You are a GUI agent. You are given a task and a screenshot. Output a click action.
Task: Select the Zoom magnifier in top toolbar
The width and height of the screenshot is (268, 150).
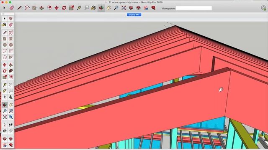coord(116,8)
